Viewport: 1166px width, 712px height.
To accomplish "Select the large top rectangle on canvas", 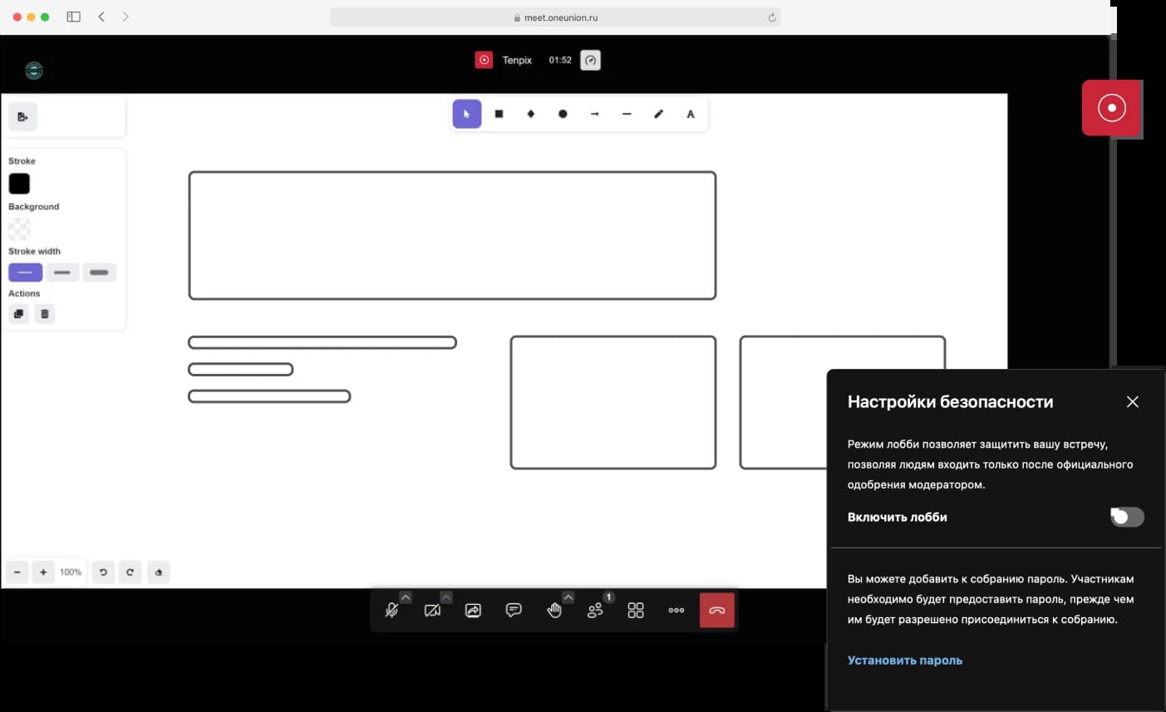I will click(452, 235).
